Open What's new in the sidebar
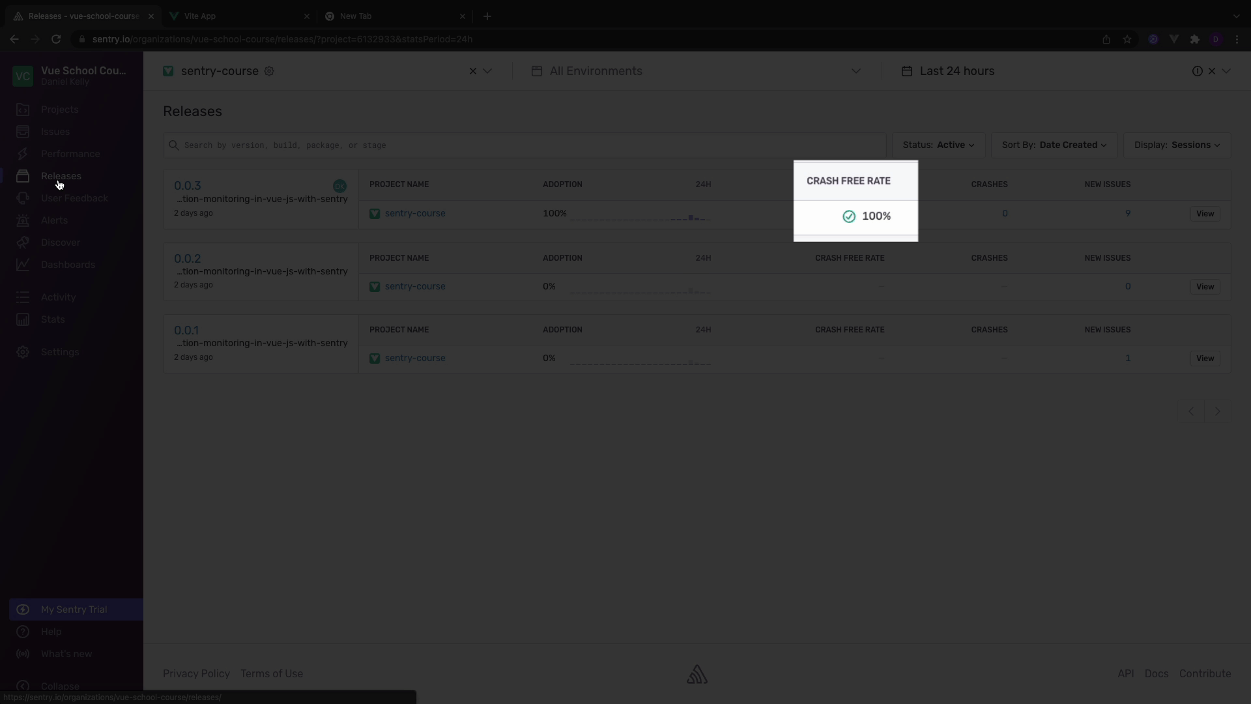This screenshot has width=1251, height=704. 66,654
